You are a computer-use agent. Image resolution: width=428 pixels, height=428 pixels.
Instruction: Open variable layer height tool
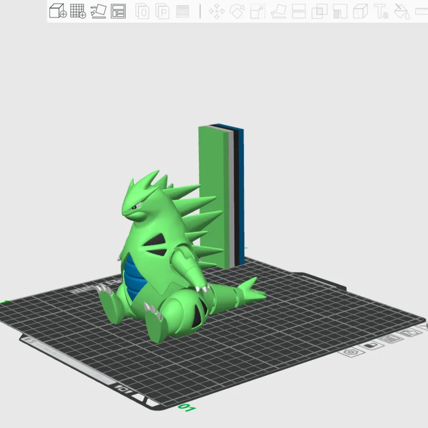click(x=183, y=11)
